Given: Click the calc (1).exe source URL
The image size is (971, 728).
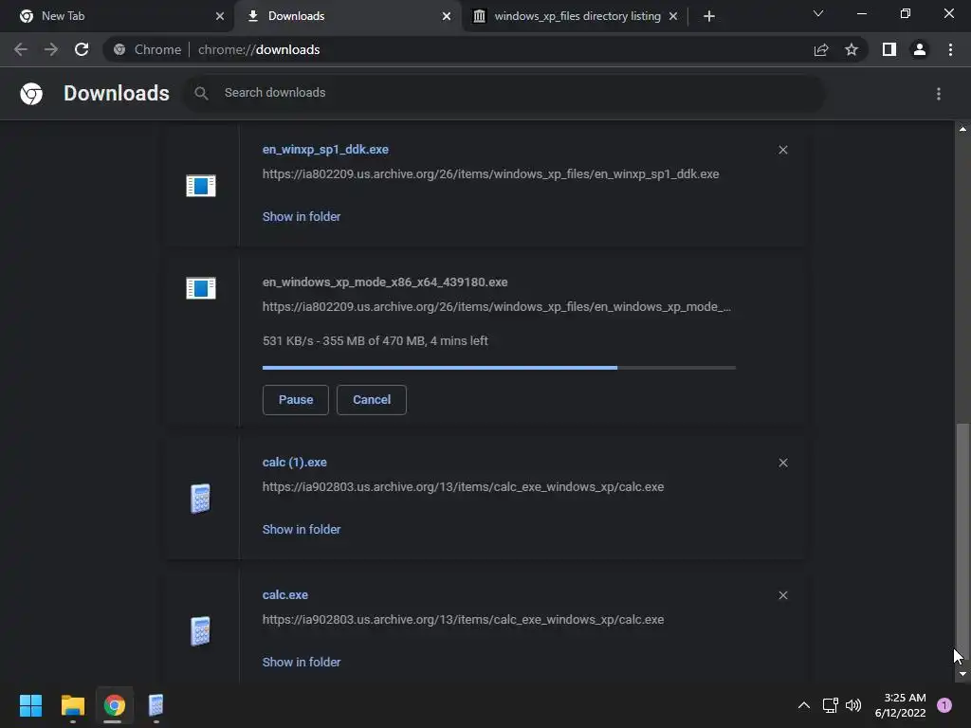Looking at the screenshot, I should [463, 486].
